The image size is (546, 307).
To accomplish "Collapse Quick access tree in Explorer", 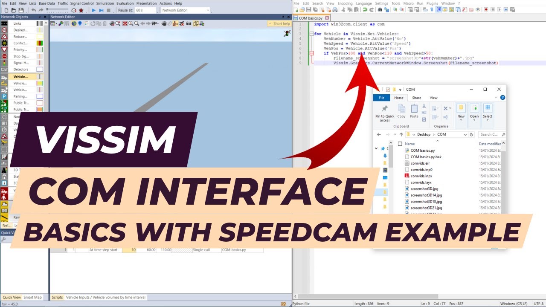I will click(x=376, y=148).
